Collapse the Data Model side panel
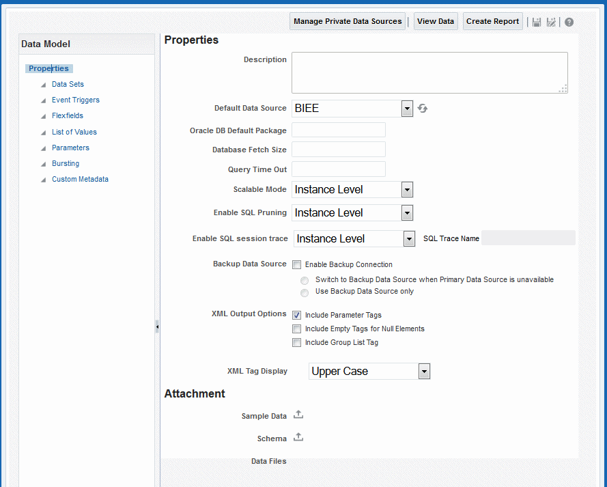 coord(158,326)
